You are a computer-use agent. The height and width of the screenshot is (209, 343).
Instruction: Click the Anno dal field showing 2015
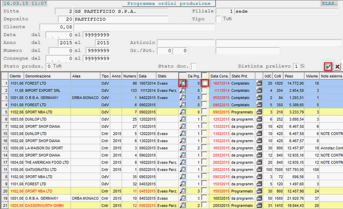[x=65, y=42]
